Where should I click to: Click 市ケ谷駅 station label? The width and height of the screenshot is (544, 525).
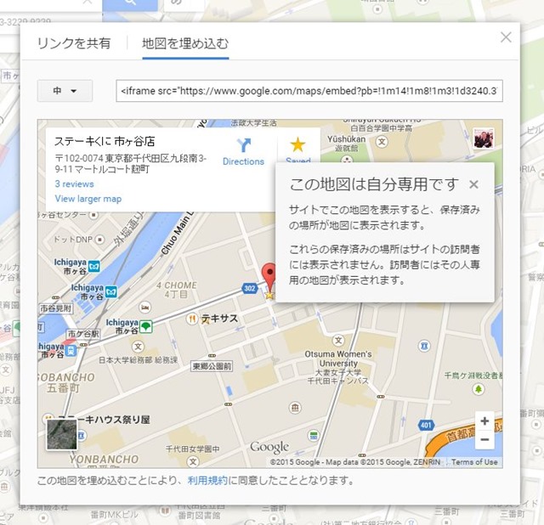83,334
